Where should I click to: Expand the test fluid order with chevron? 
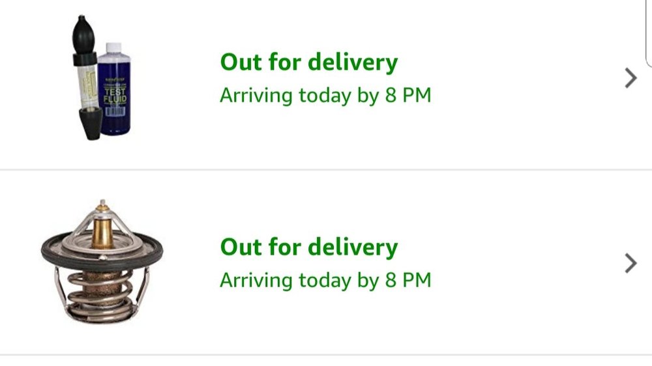pos(630,79)
